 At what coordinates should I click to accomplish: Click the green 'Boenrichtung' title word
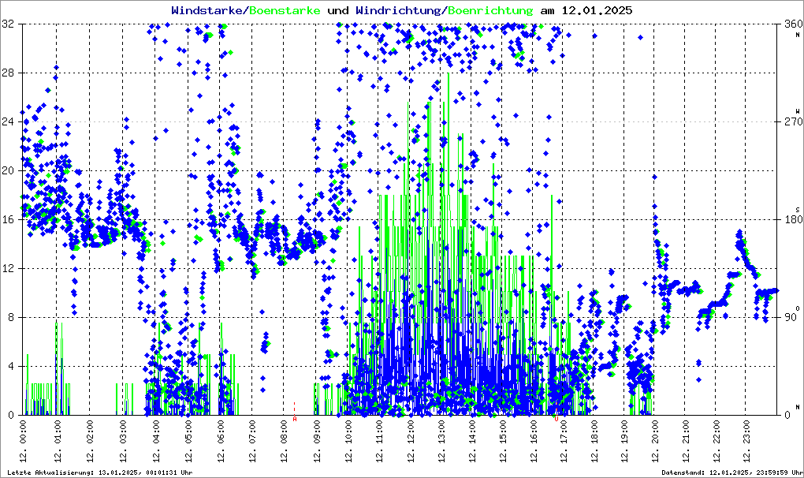(x=490, y=10)
